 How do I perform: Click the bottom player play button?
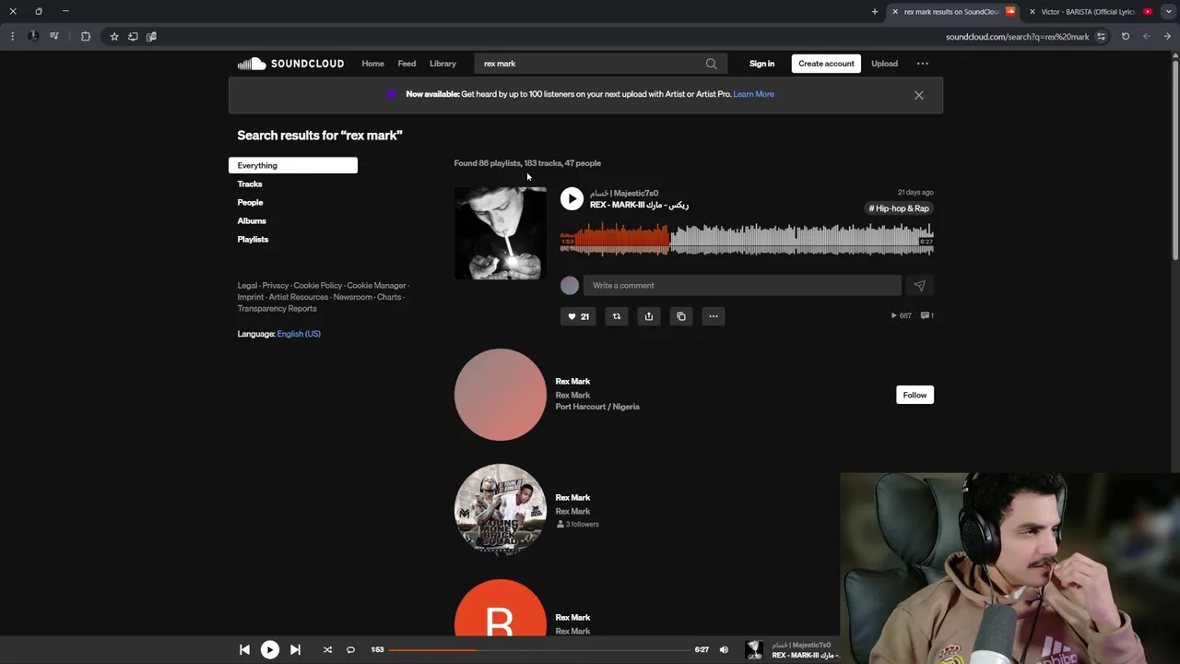269,649
